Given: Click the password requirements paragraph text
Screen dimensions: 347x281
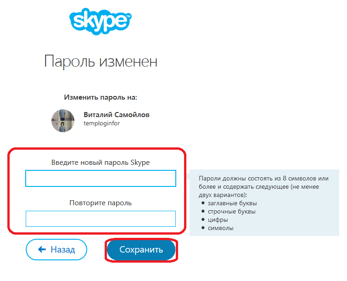Looking at the screenshot, I should [263, 187].
